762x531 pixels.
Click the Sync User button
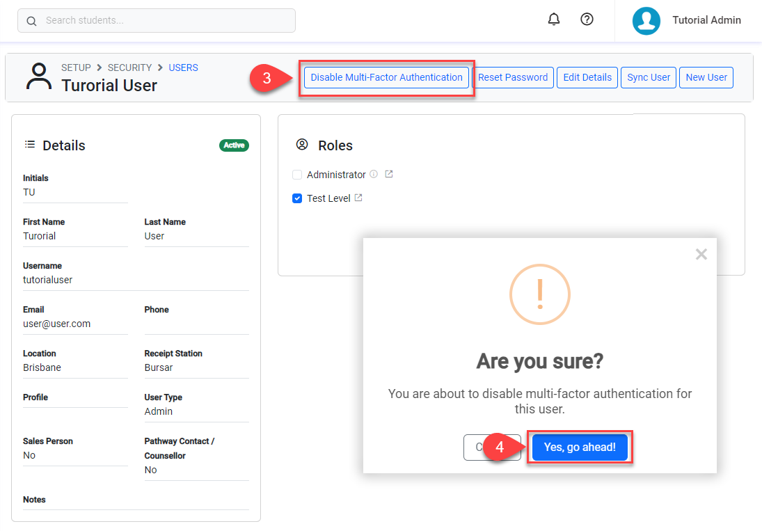[x=648, y=77]
